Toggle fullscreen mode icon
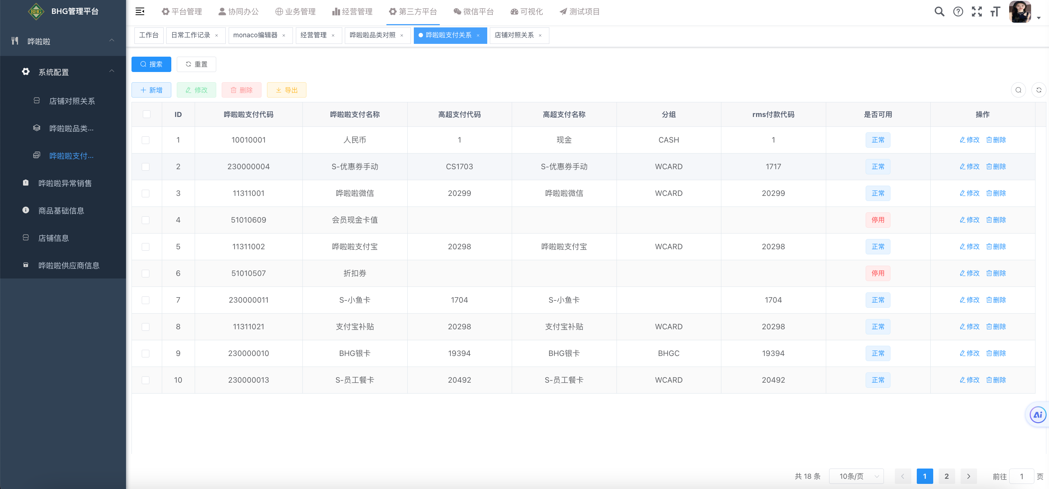The image size is (1049, 489). (x=977, y=11)
